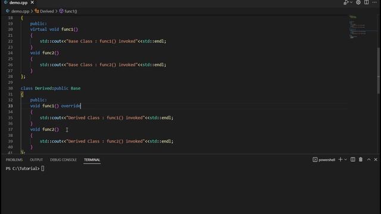Click line number 33 in the gutter

pos(10,106)
